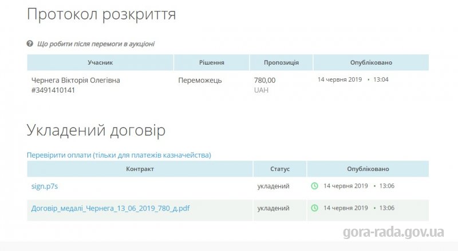Click the 'Пропозиція' column header
458x251 pixels.
pos(281,62)
